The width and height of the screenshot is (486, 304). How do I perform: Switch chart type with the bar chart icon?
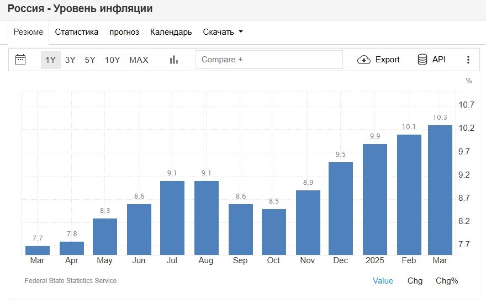pos(174,60)
